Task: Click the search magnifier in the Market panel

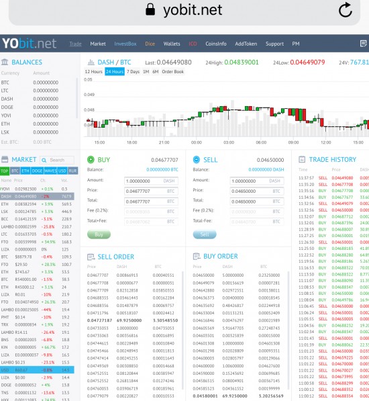Action: pyautogui.click(x=44, y=160)
